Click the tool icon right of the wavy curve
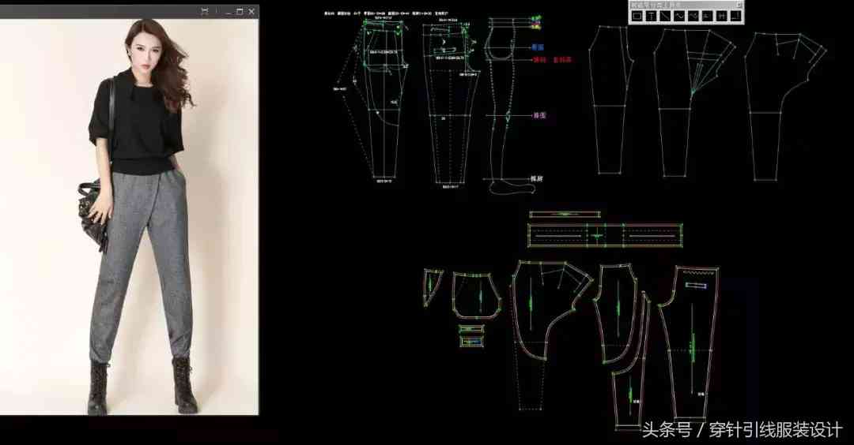The width and height of the screenshot is (854, 445). click(693, 16)
